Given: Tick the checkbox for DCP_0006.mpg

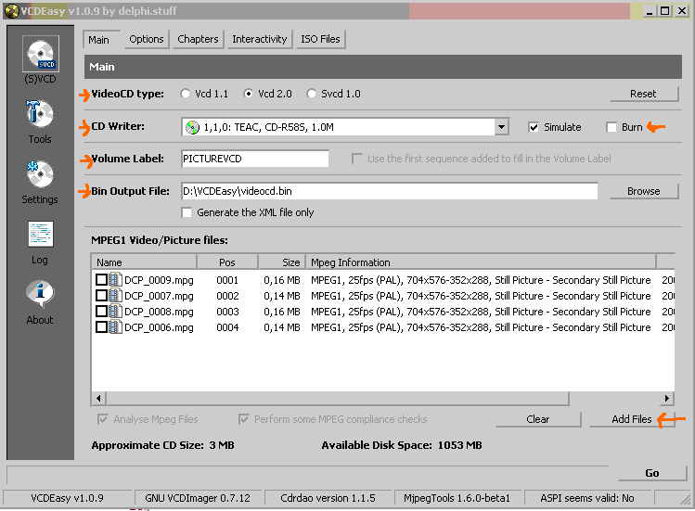Looking at the screenshot, I should 101,327.
